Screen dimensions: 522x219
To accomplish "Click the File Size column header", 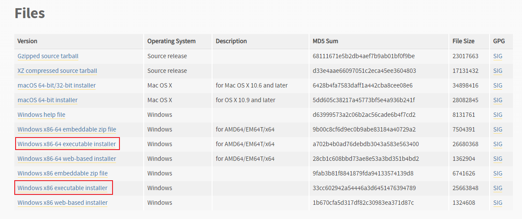I will click(464, 41).
